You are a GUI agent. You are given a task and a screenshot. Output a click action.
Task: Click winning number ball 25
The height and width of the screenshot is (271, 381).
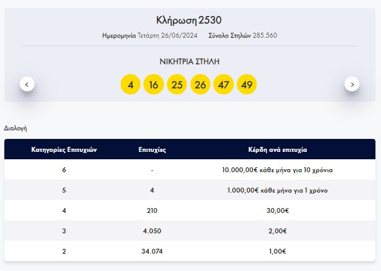(x=177, y=85)
